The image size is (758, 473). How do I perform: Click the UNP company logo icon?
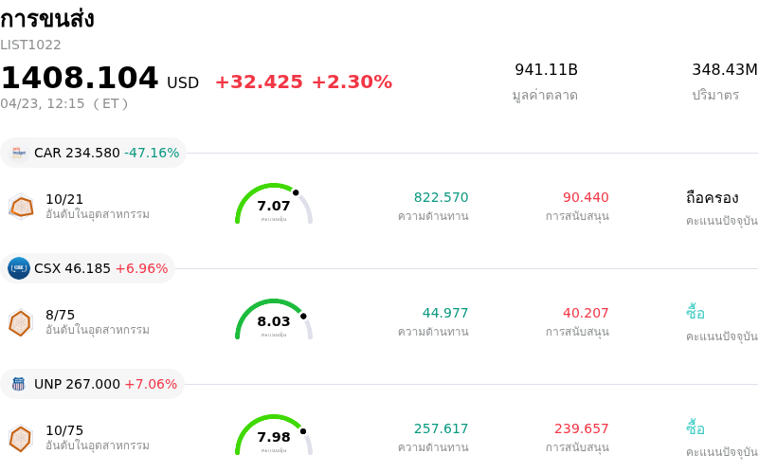pyautogui.click(x=19, y=384)
